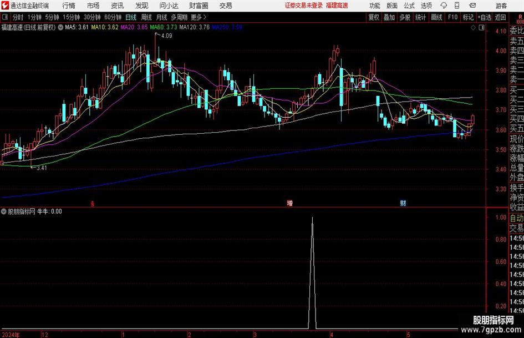Open the 功能 menu
Viewport: 524px width, 338px height.
[x=375, y=6]
